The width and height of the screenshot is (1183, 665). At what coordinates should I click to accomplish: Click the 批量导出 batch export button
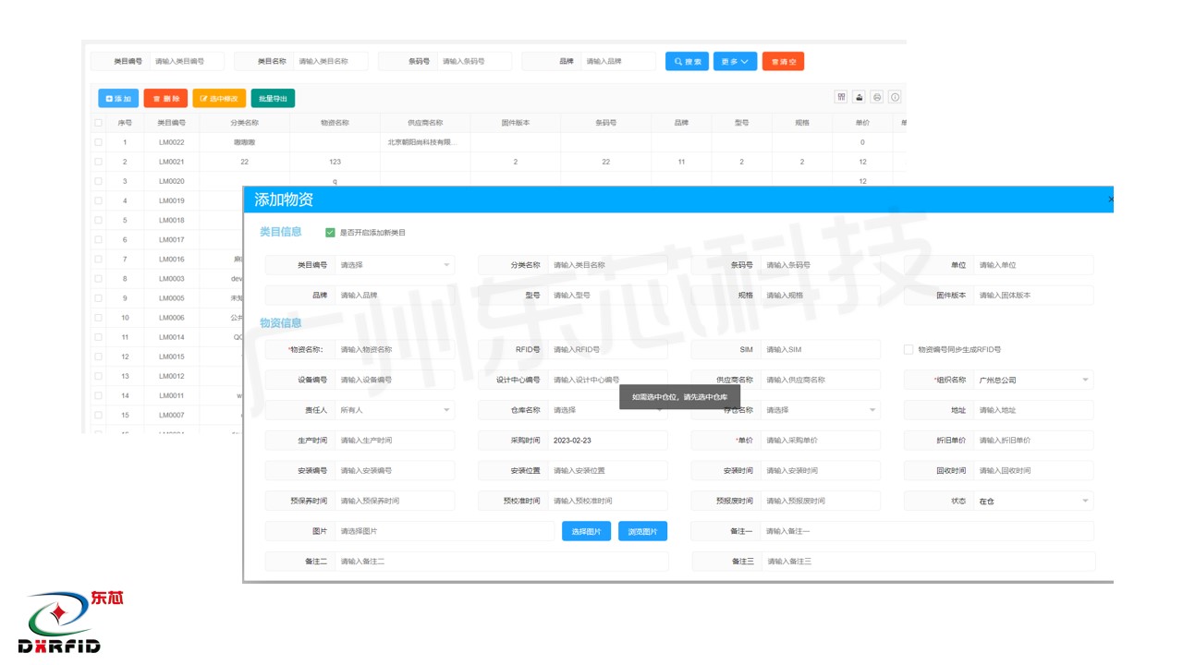pyautogui.click(x=273, y=98)
